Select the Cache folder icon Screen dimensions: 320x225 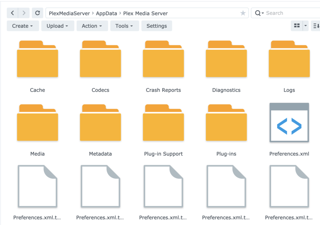[38, 59]
